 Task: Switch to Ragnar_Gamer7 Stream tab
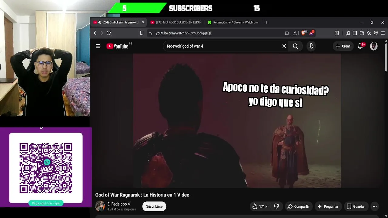(233, 22)
